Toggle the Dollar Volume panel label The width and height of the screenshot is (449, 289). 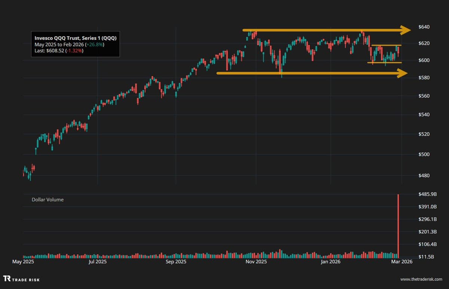48,199
